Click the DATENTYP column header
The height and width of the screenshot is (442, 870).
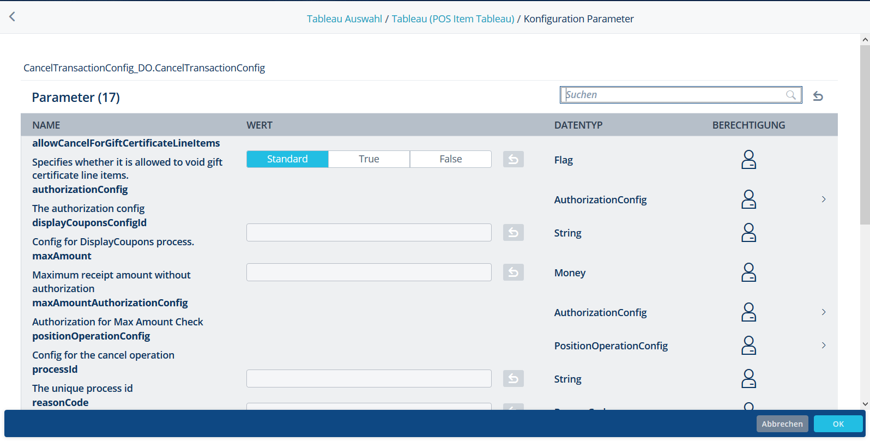point(578,125)
